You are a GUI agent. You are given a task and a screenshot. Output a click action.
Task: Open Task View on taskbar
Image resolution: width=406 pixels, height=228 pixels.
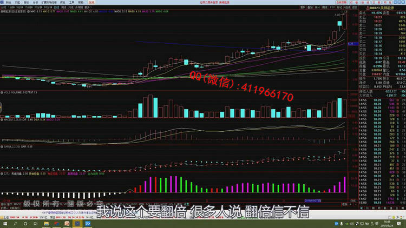pyautogui.click(x=36, y=224)
